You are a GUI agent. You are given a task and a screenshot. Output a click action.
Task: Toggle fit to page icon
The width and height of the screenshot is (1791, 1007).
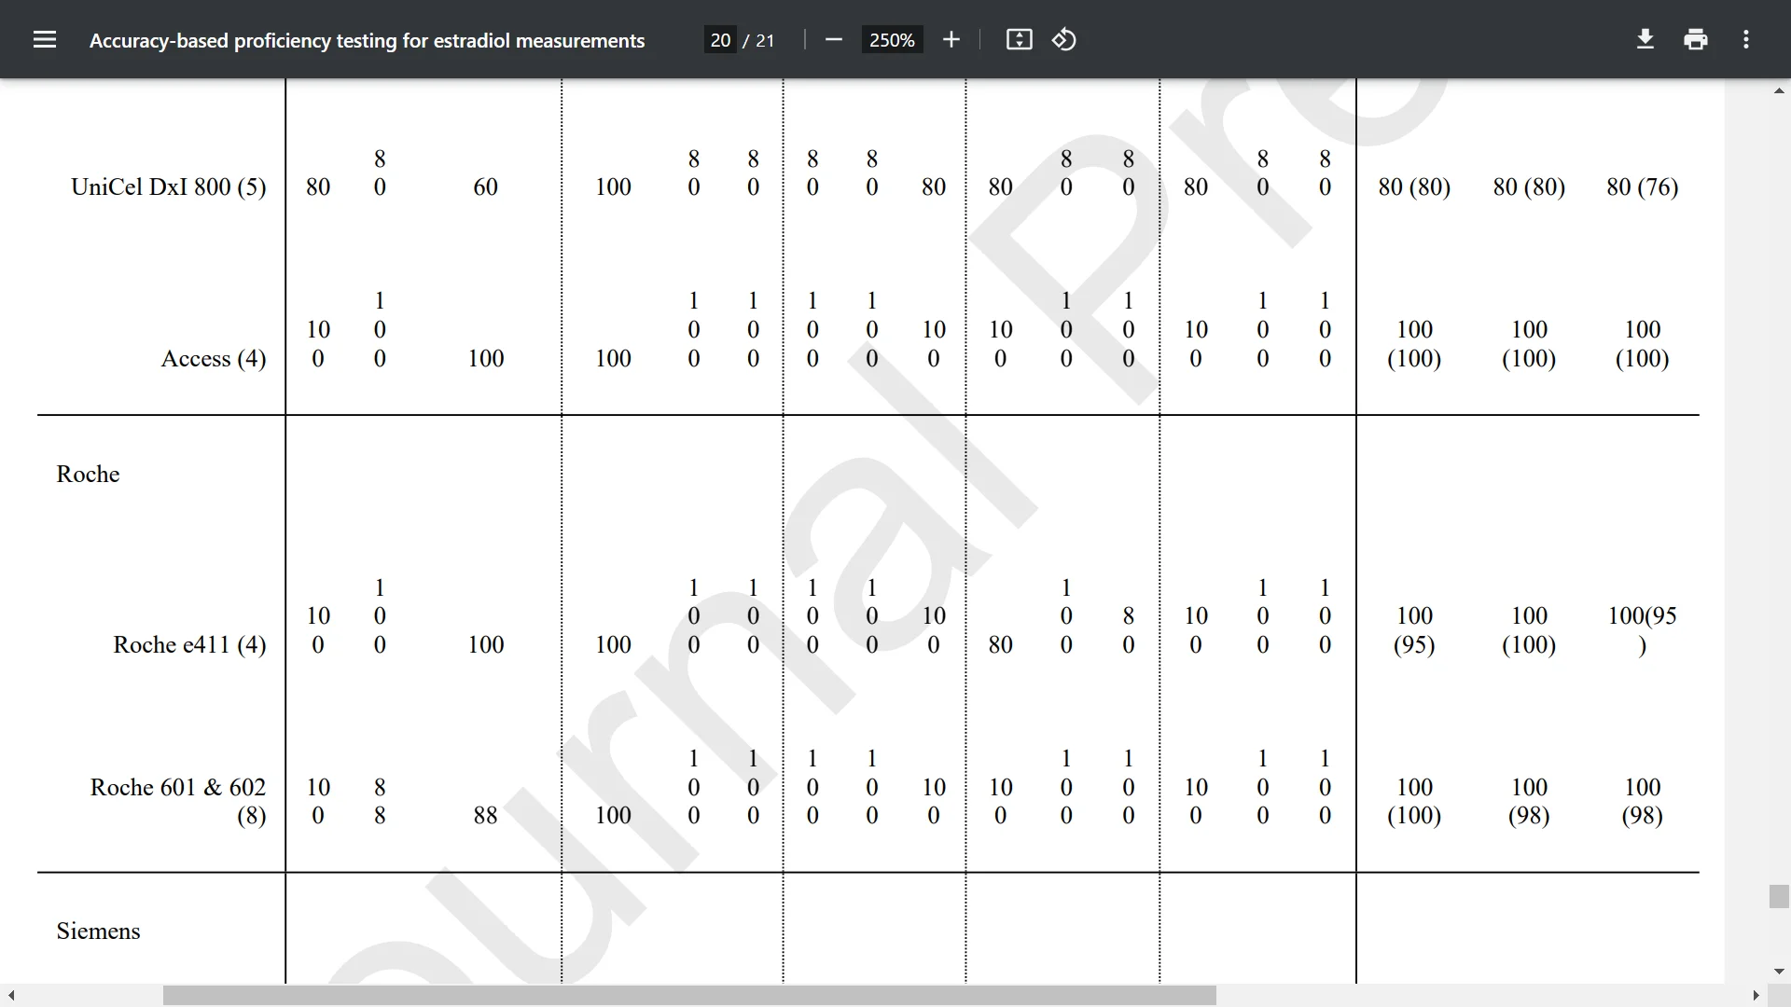1019,39
